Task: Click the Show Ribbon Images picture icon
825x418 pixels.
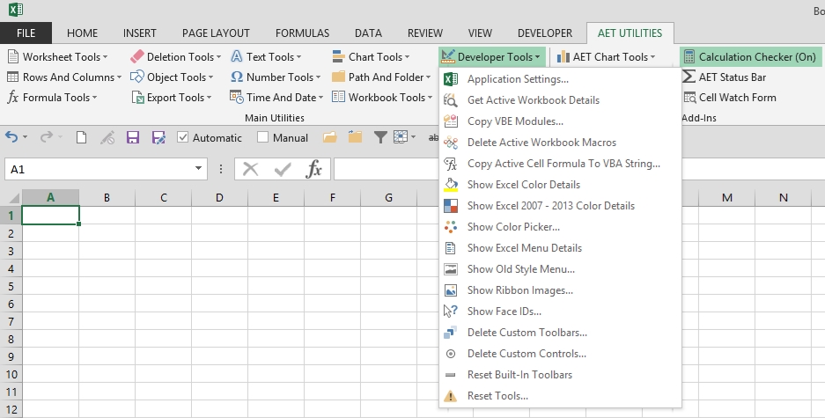Action: click(451, 290)
